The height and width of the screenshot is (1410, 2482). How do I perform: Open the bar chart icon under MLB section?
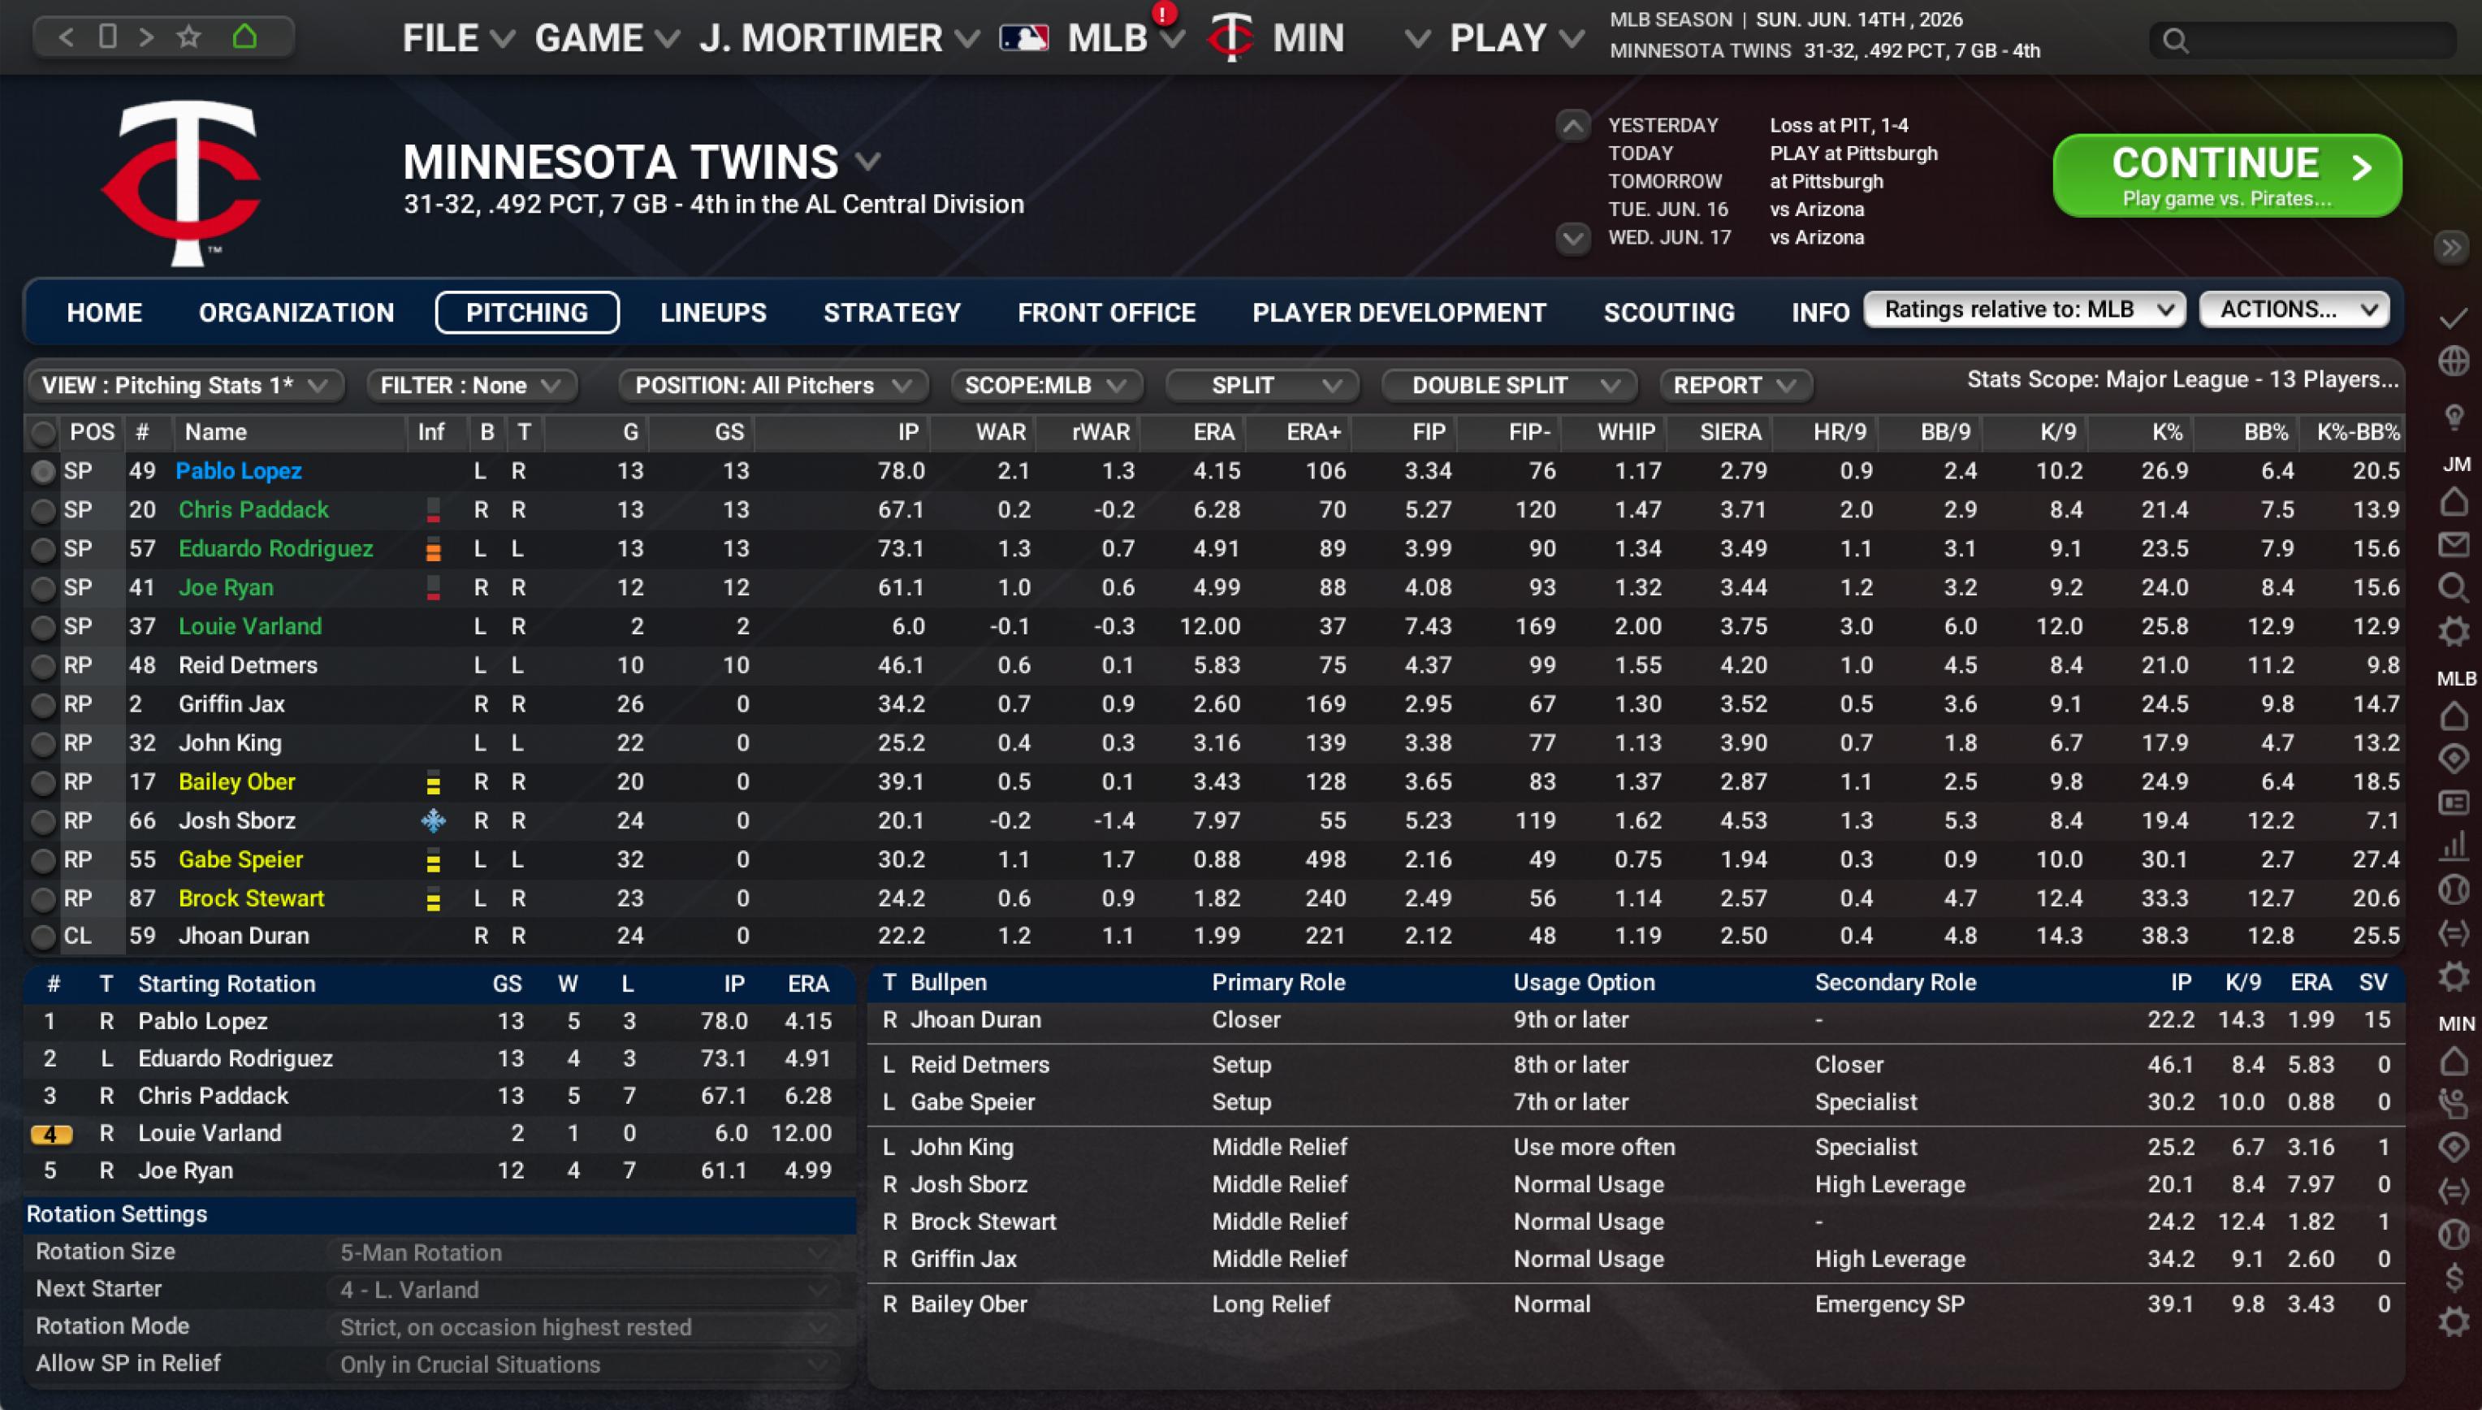coord(2454,846)
